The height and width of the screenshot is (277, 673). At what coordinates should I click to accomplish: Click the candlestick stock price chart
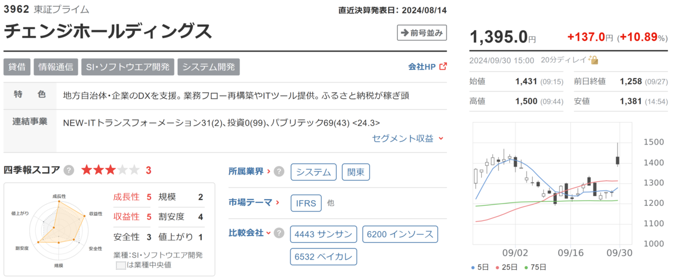[x=553, y=183]
